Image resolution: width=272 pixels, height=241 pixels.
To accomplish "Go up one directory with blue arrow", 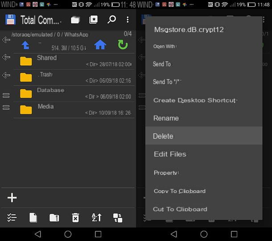I will (x=25, y=45).
